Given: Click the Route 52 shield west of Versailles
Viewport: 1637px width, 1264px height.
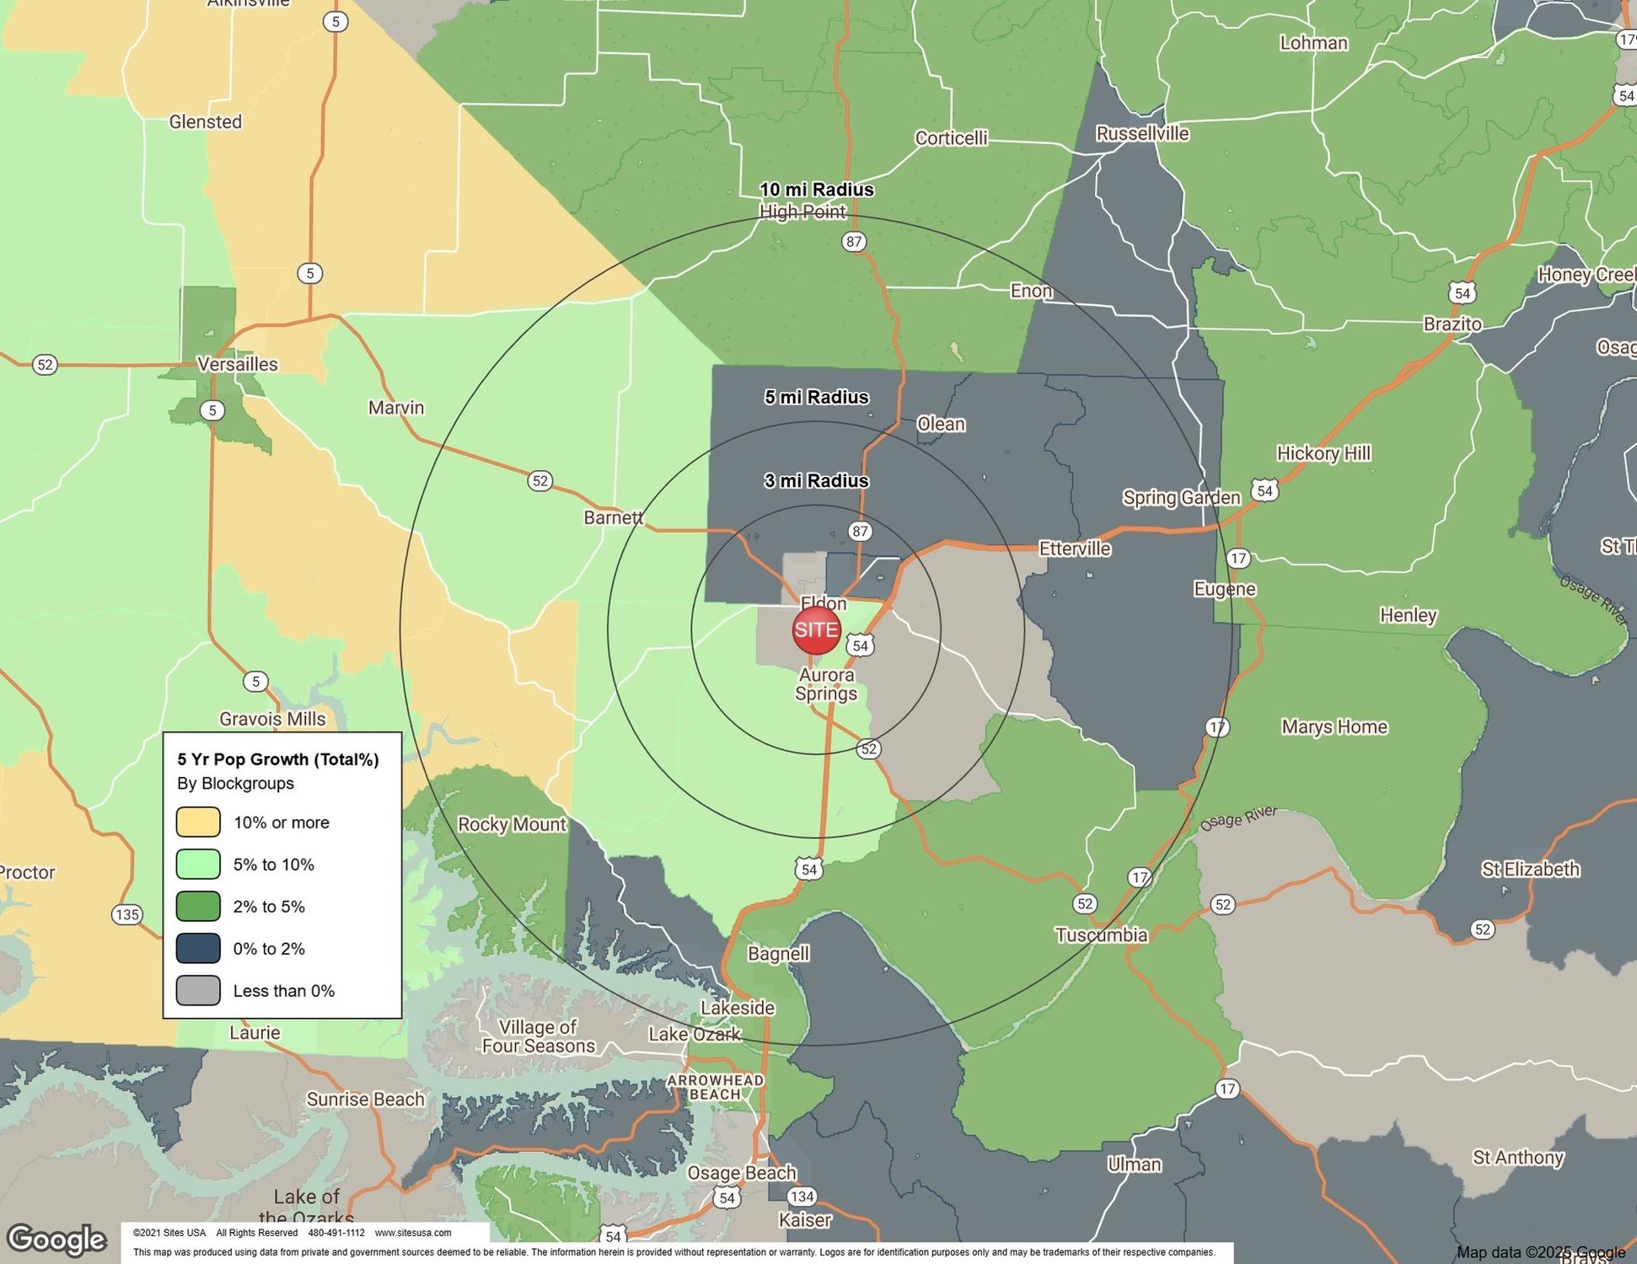Looking at the screenshot, I should point(45,365).
